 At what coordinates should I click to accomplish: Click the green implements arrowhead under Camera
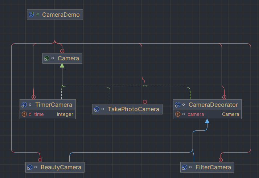[x=62, y=65]
